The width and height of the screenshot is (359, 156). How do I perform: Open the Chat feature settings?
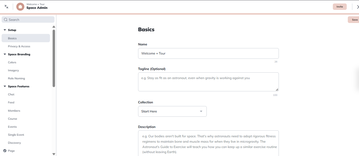tap(11, 94)
